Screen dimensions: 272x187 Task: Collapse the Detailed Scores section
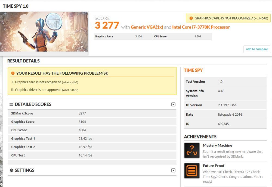(x=173, y=104)
